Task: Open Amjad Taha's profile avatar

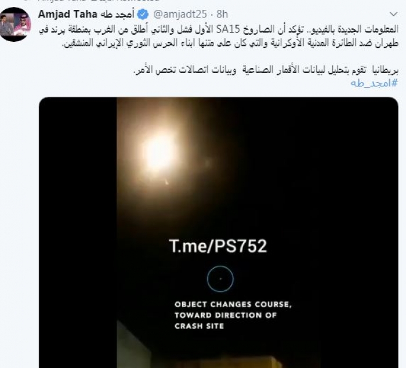Action: 14,24
